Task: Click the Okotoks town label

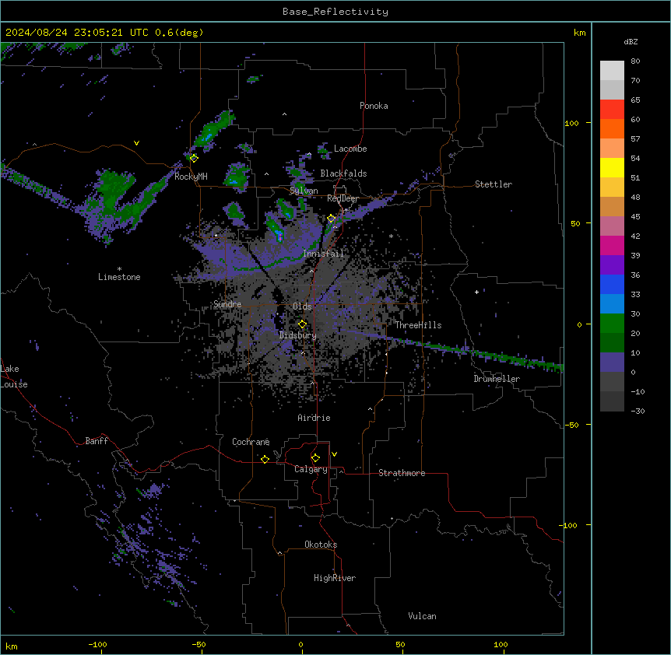Action: pos(321,545)
